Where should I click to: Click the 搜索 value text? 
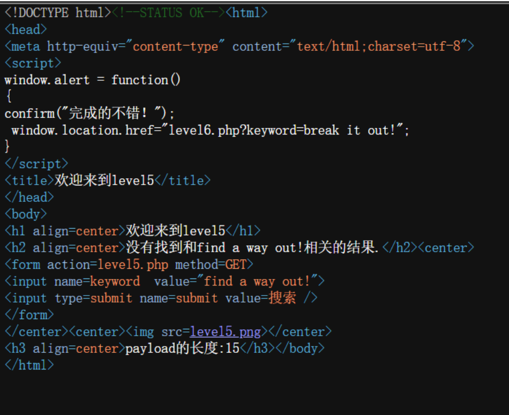click(x=282, y=298)
